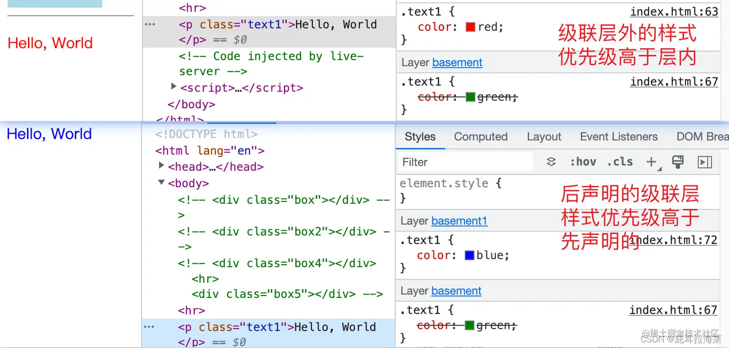This screenshot has width=729, height=348.
Task: Collapse the body element node
Action: point(162,182)
